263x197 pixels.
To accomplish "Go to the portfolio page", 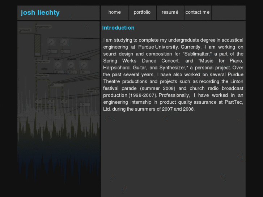I will point(142,12).
